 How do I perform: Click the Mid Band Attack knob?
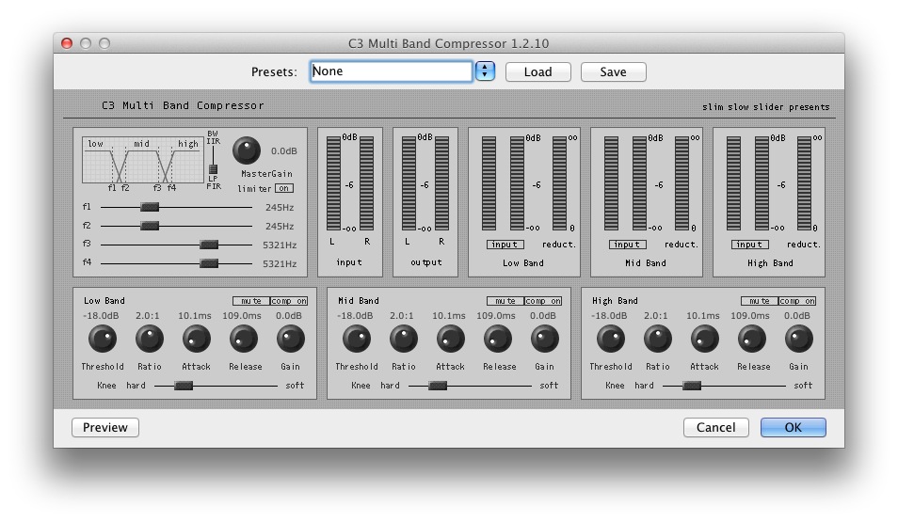pyautogui.click(x=450, y=339)
